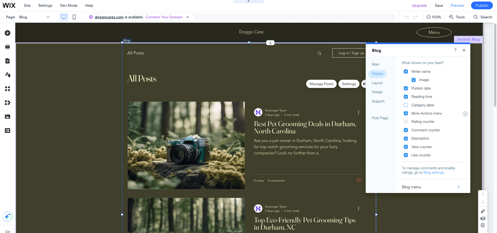
Task: Disable the Writer name option
Action: click(406, 71)
